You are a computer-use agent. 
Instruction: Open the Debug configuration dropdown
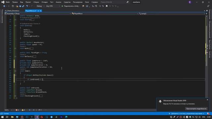pyautogui.click(x=40, y=6)
